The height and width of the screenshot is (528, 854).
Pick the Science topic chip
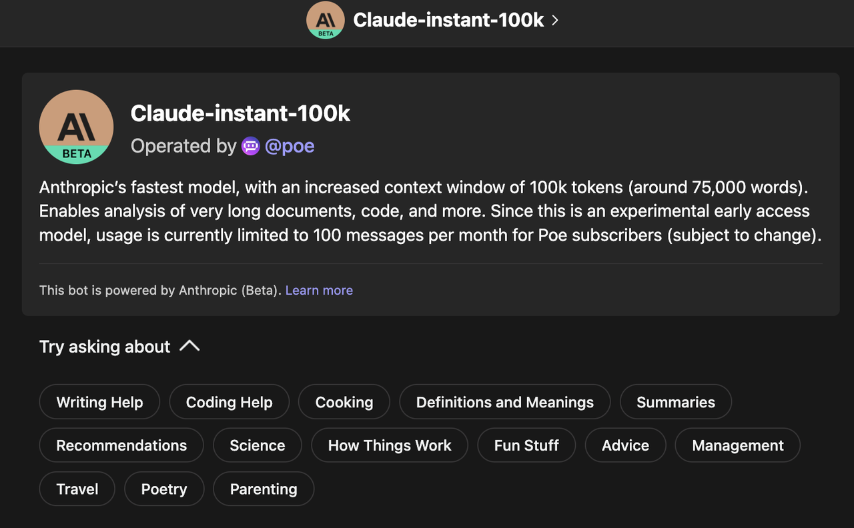[x=258, y=445]
